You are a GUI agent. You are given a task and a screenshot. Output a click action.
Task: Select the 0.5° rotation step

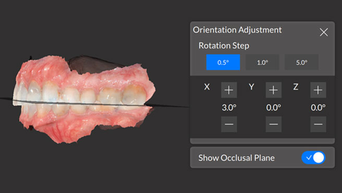click(x=223, y=62)
